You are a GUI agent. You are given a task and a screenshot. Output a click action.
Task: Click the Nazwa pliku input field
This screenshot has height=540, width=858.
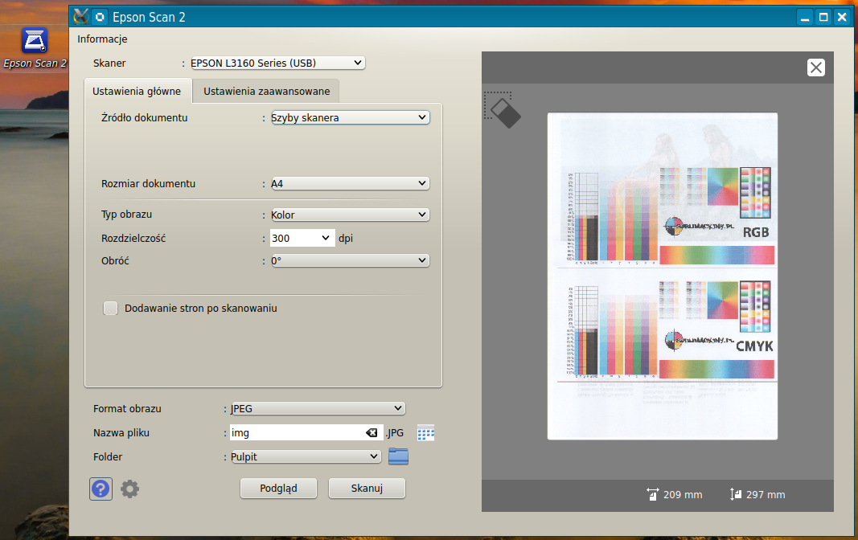click(x=306, y=433)
